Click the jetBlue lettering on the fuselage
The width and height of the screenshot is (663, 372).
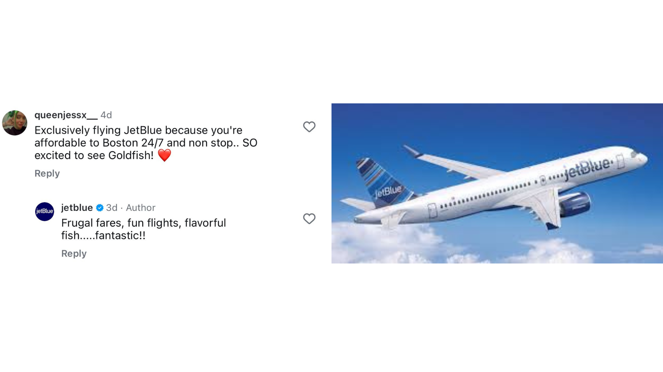click(x=587, y=168)
